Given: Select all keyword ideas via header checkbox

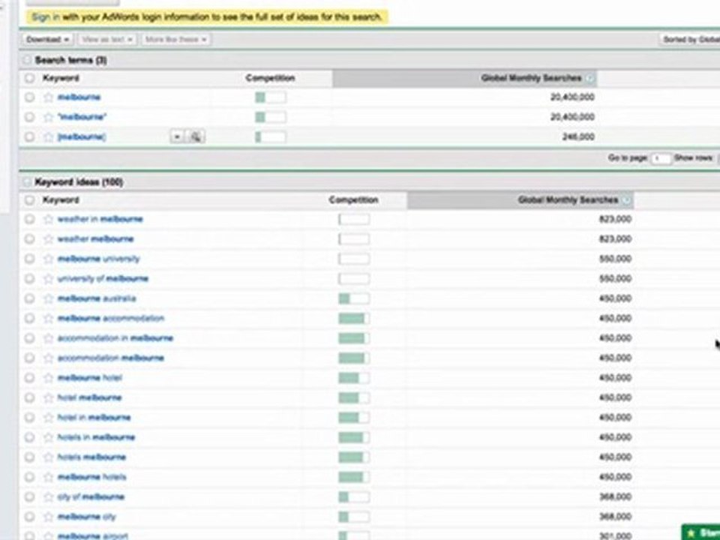Looking at the screenshot, I should 29,200.
